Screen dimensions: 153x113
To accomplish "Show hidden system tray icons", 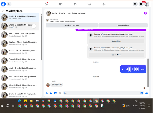I will point(133,106).
